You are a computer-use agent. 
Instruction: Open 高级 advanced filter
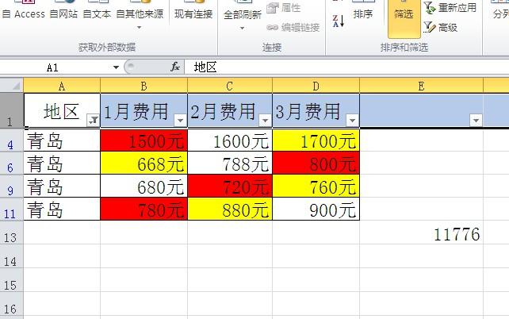[x=441, y=28]
